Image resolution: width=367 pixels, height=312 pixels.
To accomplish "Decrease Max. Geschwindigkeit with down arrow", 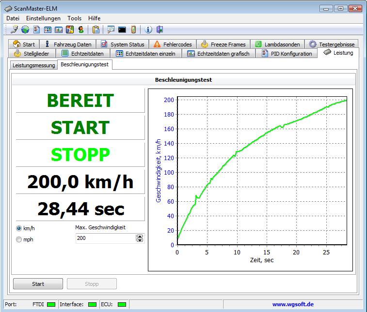I will (x=140, y=240).
